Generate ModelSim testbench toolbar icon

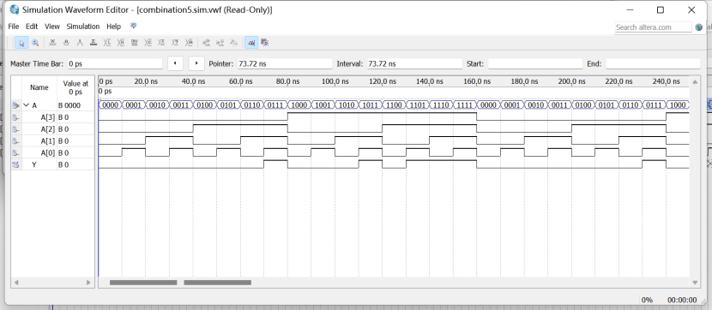click(234, 43)
